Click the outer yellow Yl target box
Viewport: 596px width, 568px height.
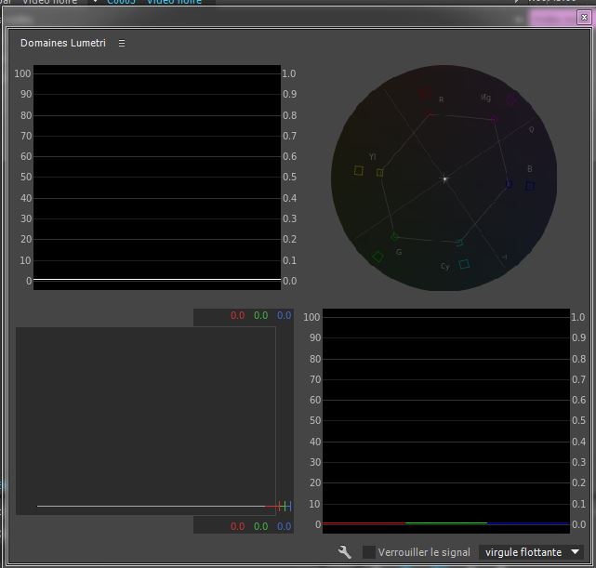pos(359,170)
